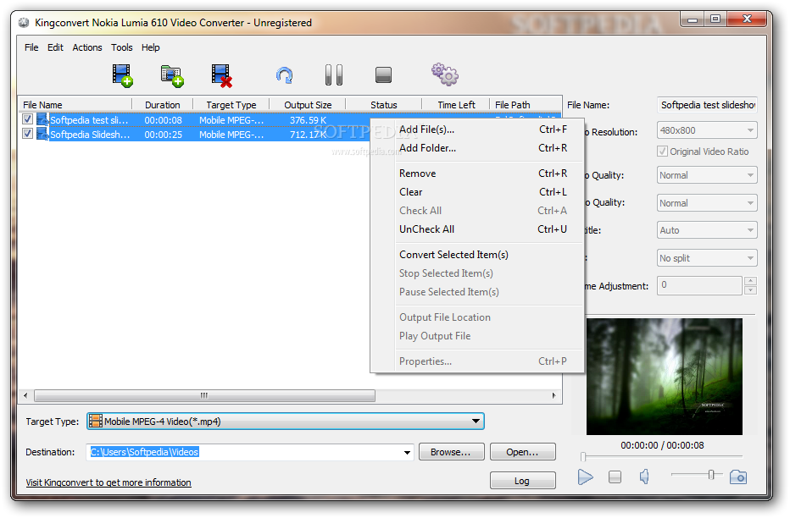Image resolution: width=790 pixels, height=518 pixels.
Task: Open the first Normal quality dropdown
Action: pyautogui.click(x=707, y=175)
